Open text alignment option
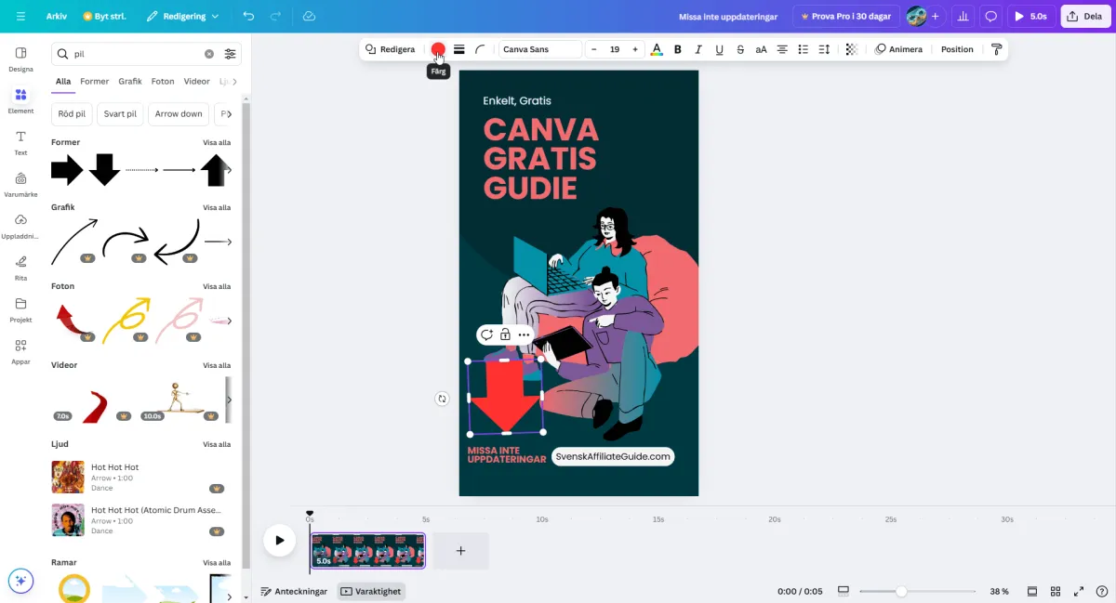 pos(782,49)
